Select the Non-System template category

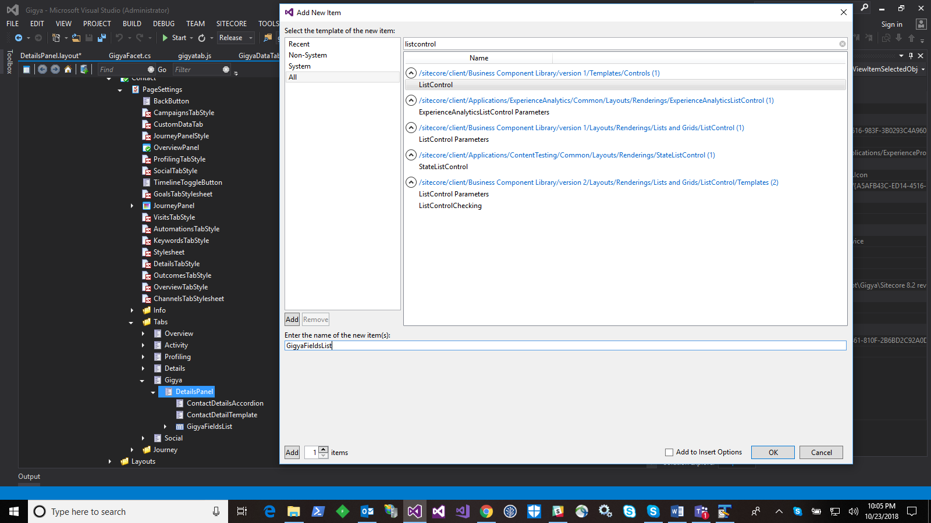(x=342, y=55)
